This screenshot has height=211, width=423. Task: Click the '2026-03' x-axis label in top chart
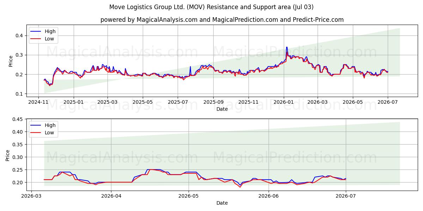click(318, 102)
